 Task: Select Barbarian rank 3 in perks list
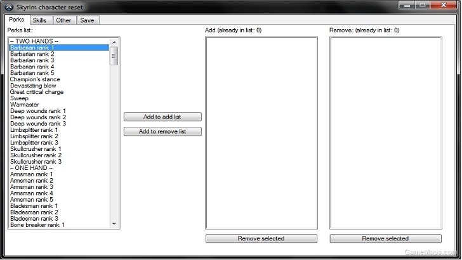32,60
